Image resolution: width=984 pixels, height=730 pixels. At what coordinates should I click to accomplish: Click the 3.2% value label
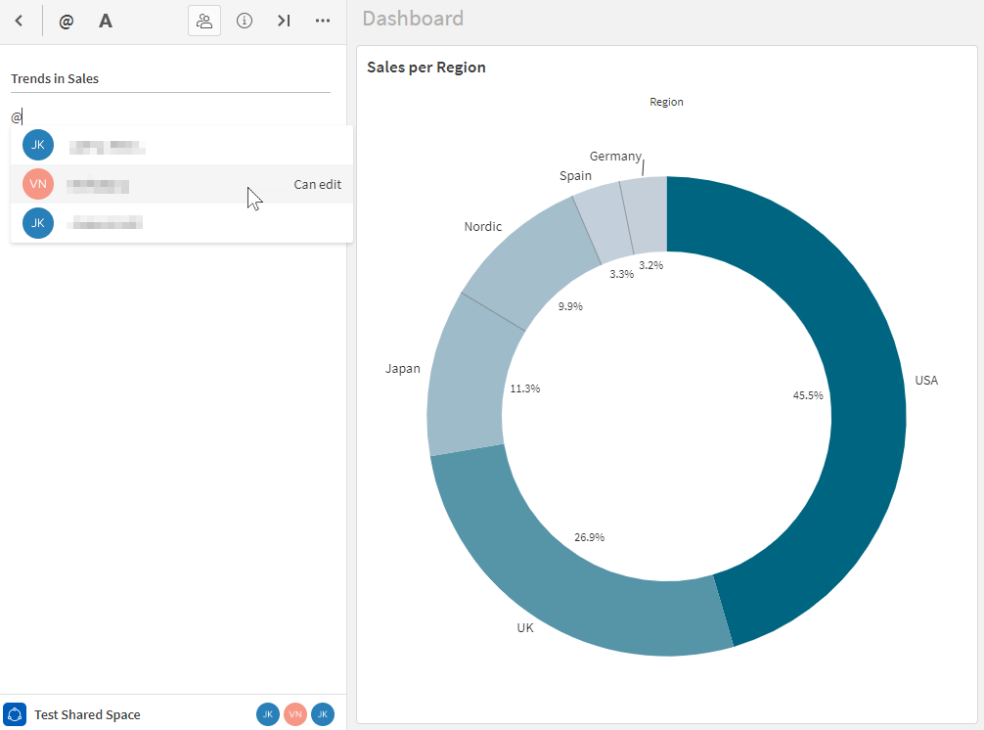click(650, 265)
